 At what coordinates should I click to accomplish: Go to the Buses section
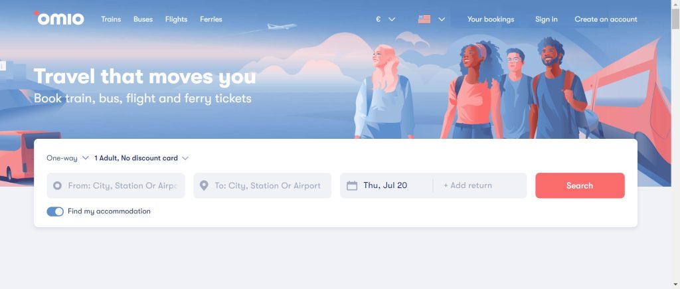[x=143, y=19]
